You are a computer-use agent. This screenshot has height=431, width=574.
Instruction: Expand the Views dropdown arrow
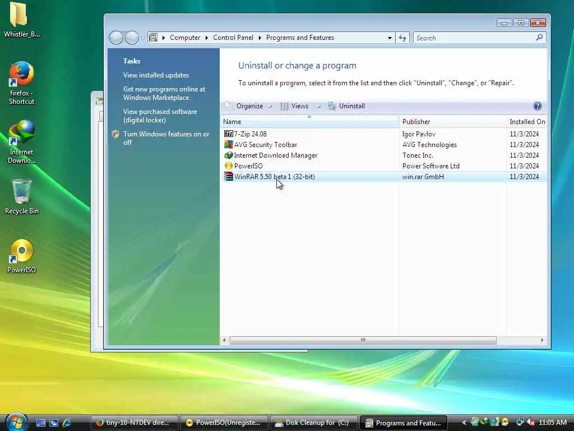(318, 106)
